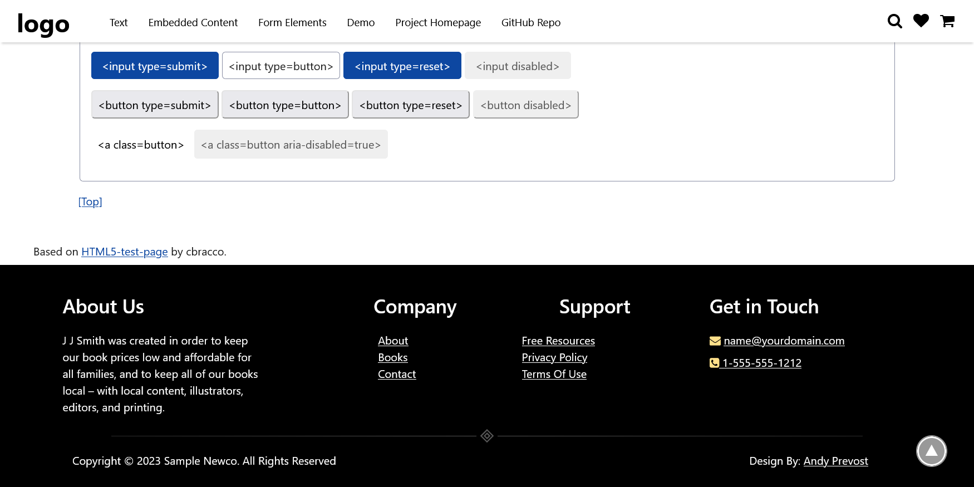The image size is (974, 487).
Task: Jump to the [Top] link
Action: [x=90, y=201]
